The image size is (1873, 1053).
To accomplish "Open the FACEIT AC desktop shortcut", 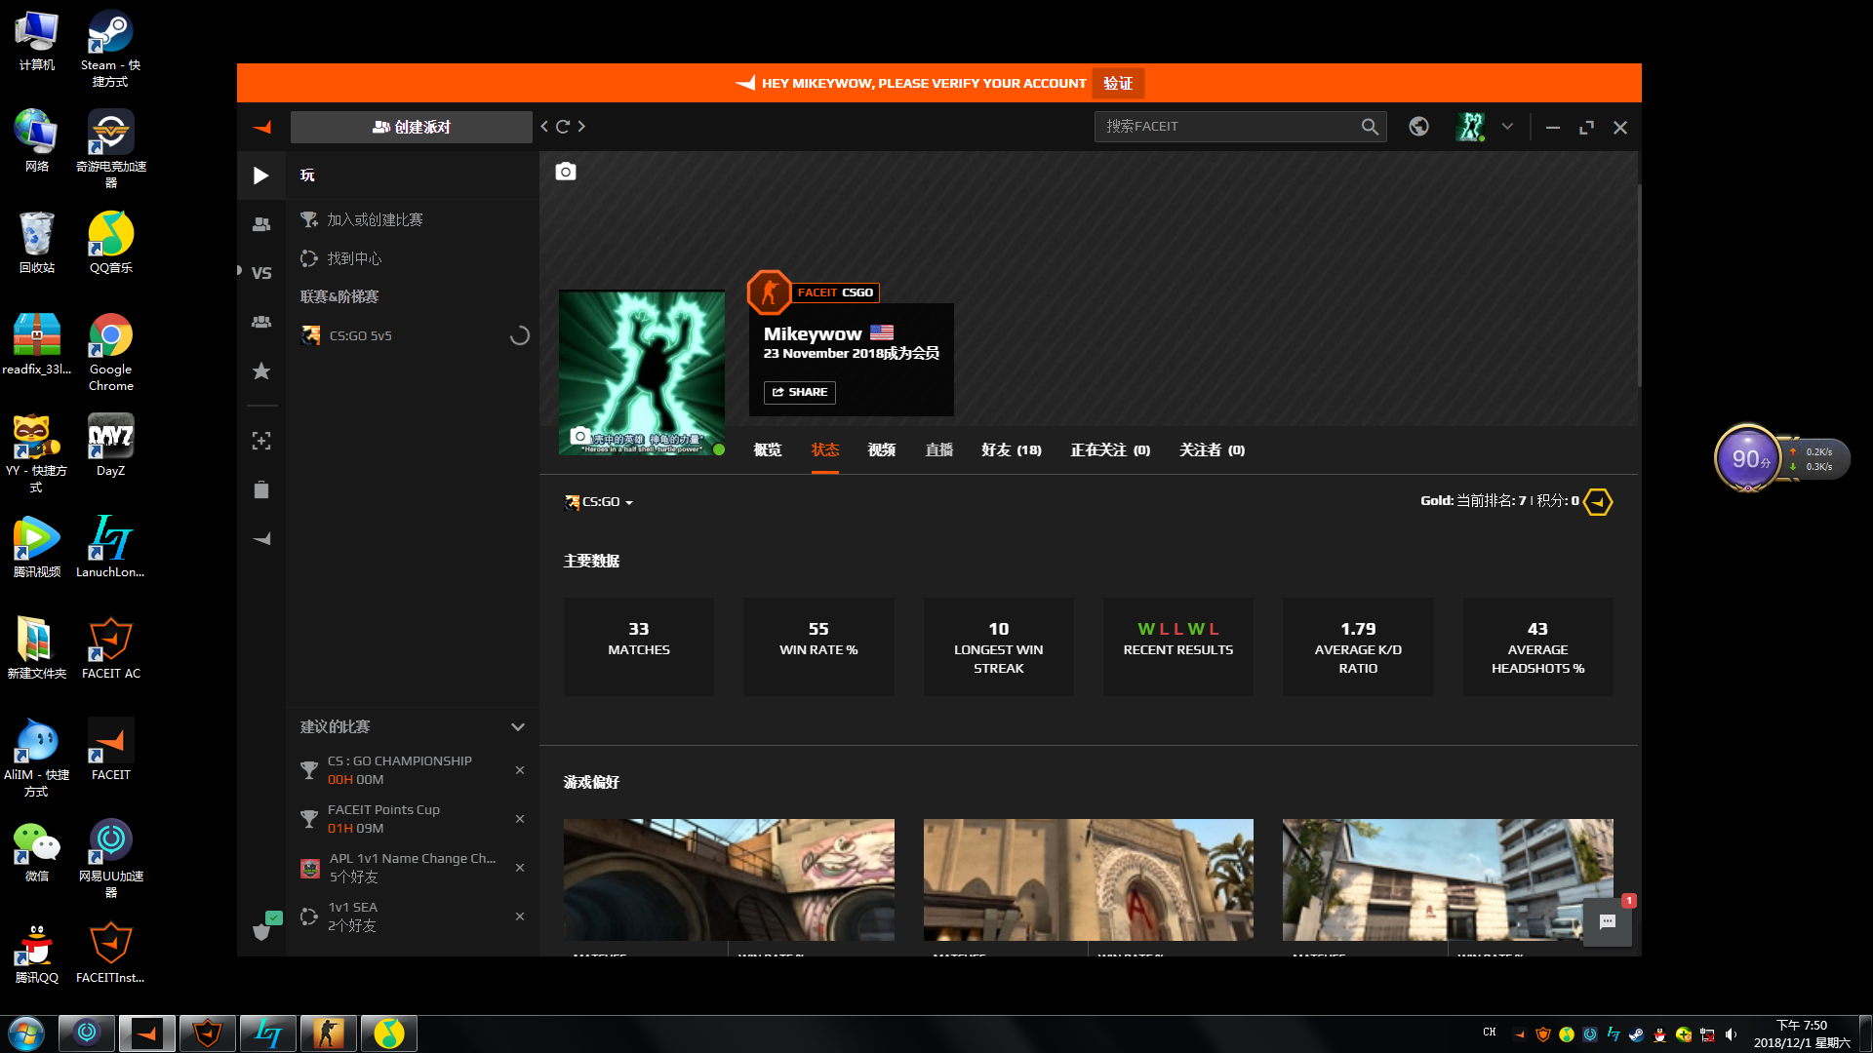I will (111, 648).
